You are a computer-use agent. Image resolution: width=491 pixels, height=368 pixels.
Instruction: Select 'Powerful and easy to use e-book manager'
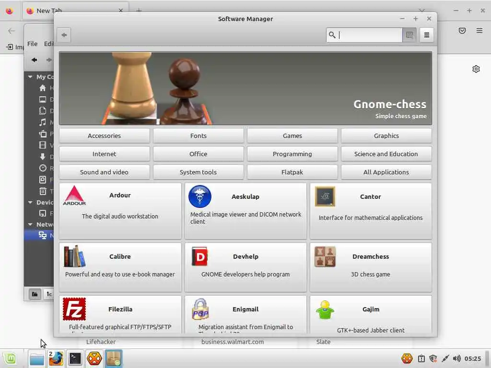tap(120, 275)
